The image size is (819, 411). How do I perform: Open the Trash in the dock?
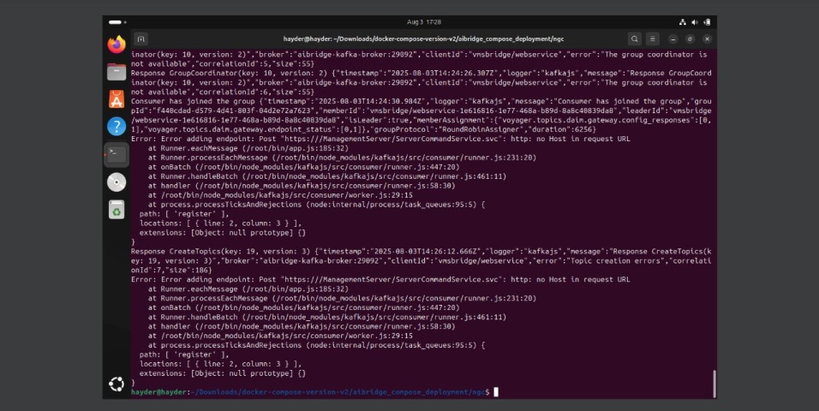(x=117, y=210)
